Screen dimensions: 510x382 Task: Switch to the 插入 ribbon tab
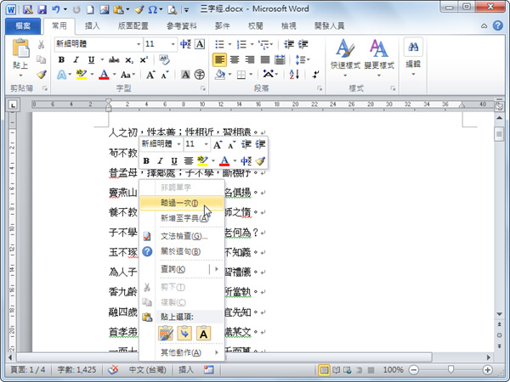[x=93, y=26]
